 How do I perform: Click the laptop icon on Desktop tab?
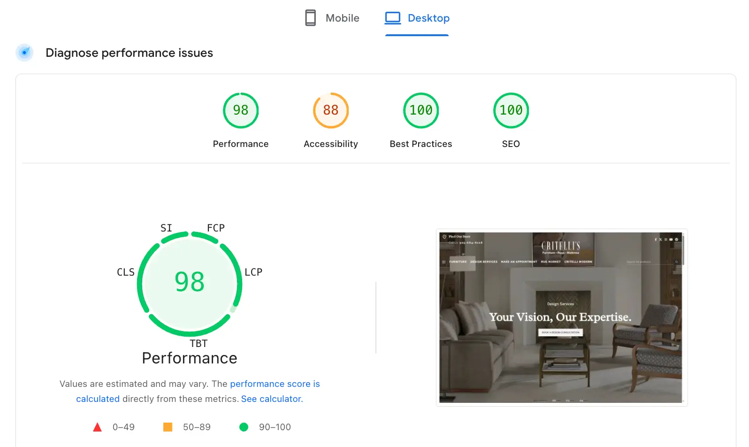click(x=392, y=18)
